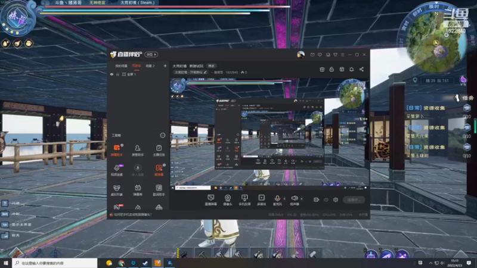The image size is (477, 268).
Task: Add a new scene with plus button
Action: click(x=165, y=66)
